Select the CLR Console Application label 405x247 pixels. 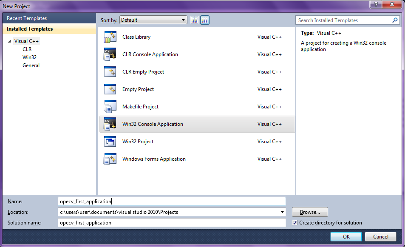point(150,54)
